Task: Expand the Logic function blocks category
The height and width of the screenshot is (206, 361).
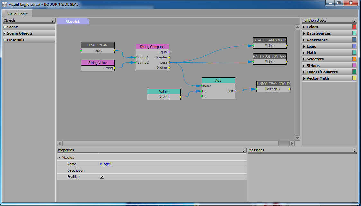Action: 304,46
